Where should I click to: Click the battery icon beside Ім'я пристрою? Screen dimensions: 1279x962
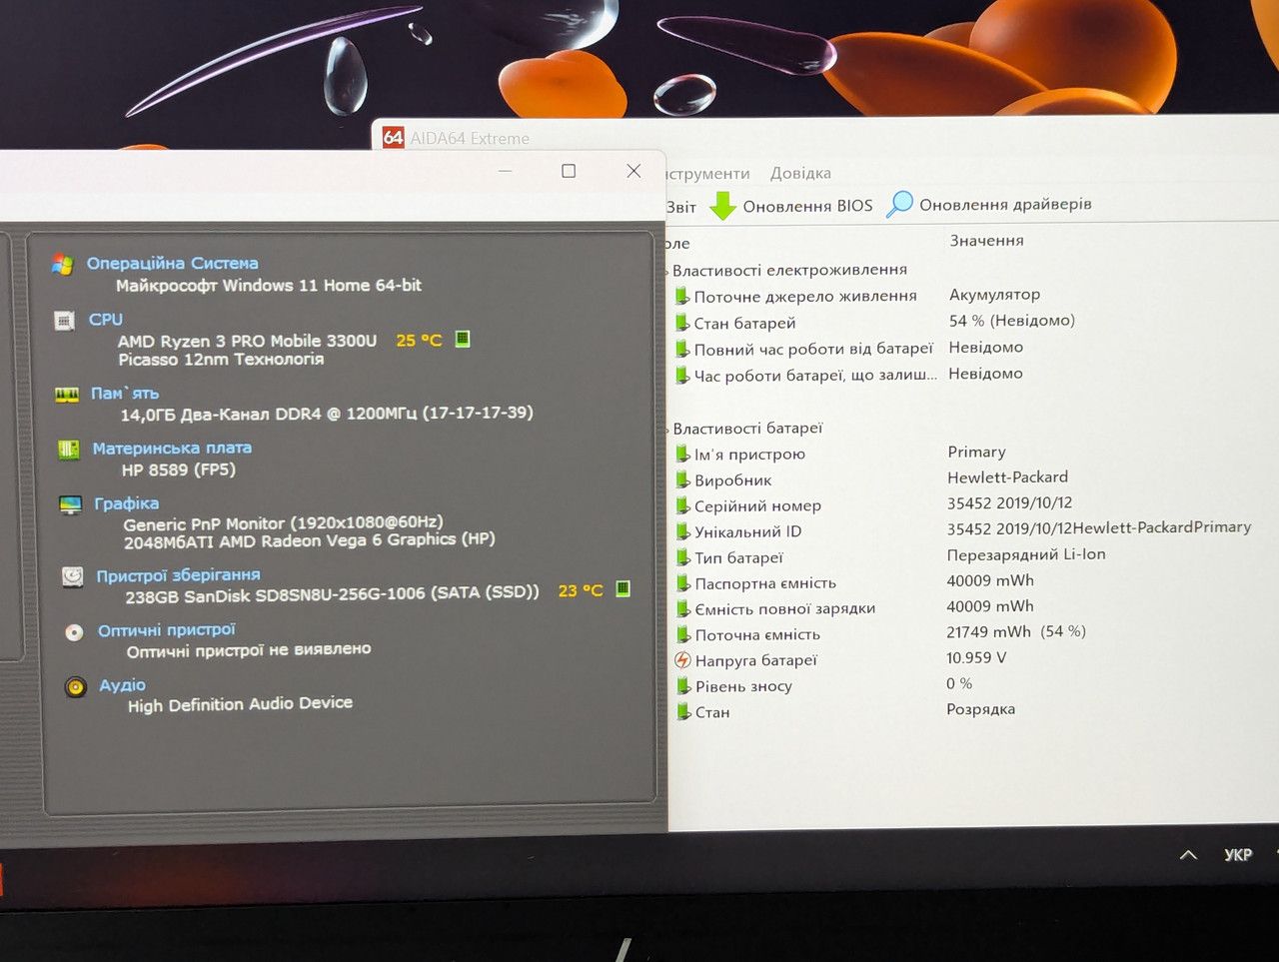click(x=683, y=454)
